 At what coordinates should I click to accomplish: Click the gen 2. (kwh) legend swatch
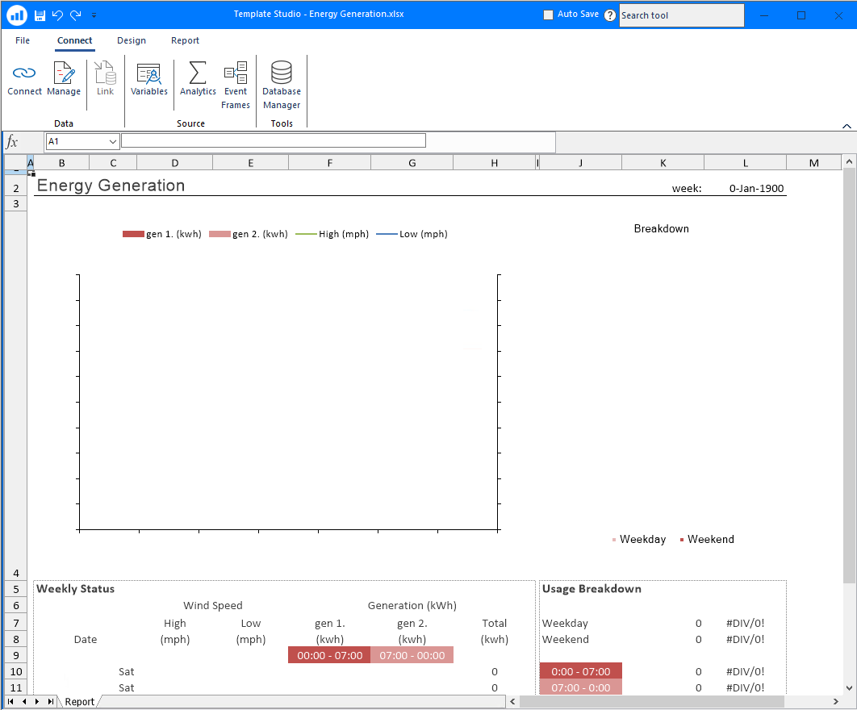[219, 234]
